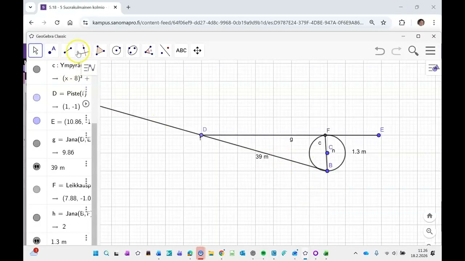Toggle the algebra view style bar

click(x=89, y=68)
